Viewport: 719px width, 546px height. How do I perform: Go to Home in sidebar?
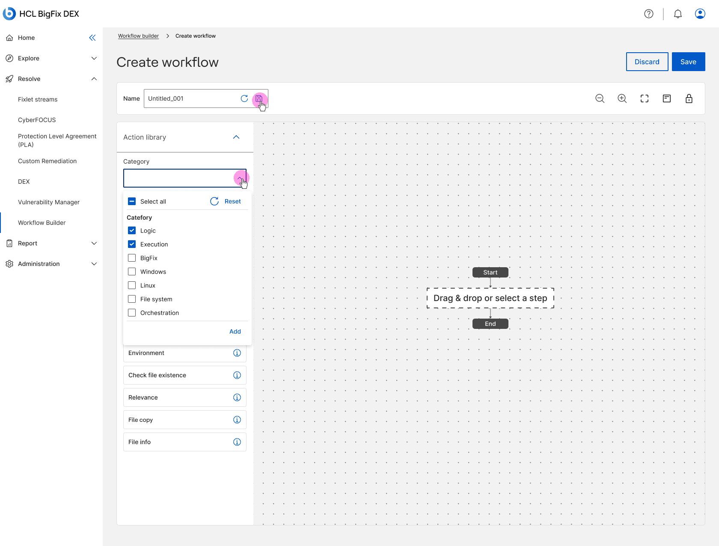[26, 38]
